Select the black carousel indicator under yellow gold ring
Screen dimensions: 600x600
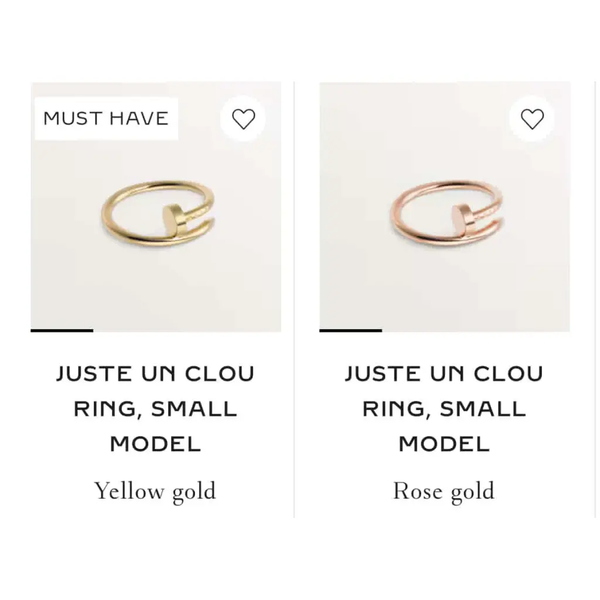pos(62,330)
